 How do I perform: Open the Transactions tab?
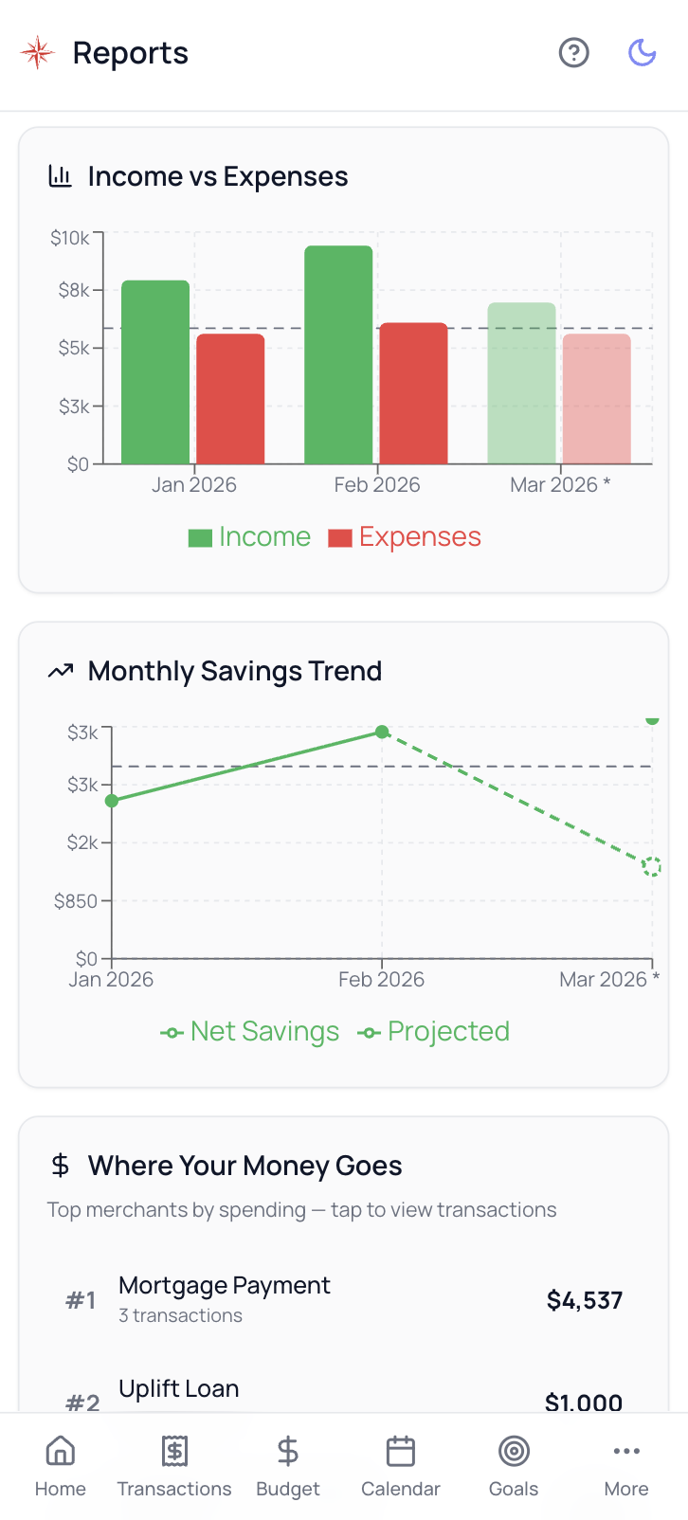point(174,1466)
